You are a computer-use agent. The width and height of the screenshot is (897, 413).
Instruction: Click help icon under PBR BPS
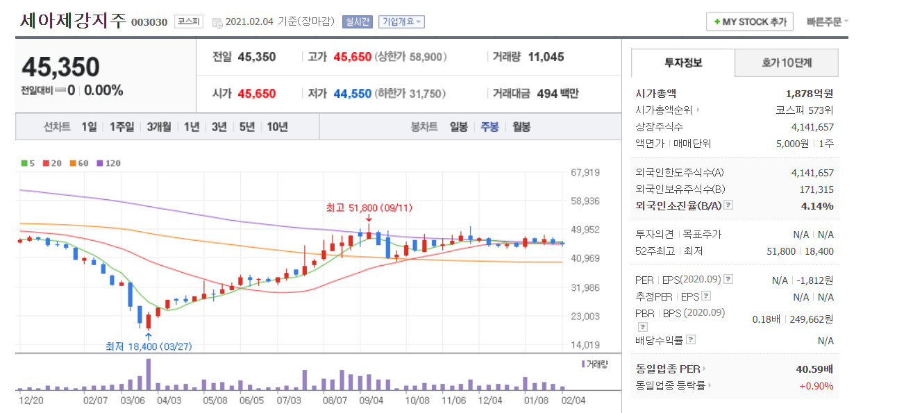[x=644, y=326]
